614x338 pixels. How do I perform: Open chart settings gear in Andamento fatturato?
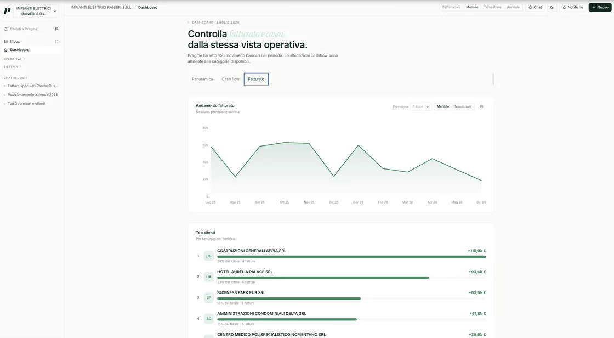[x=481, y=106]
